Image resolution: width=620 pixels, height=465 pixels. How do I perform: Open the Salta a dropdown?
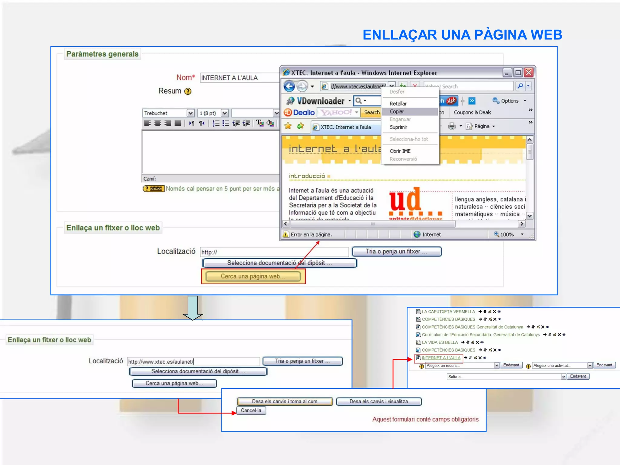563,377
